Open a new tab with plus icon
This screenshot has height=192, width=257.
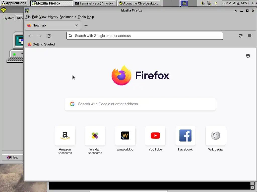86,25
